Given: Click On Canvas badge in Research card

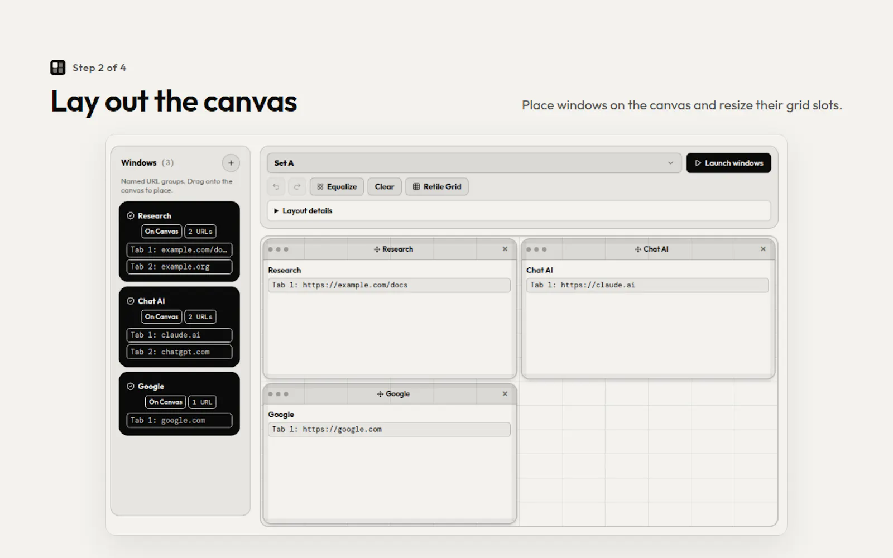Looking at the screenshot, I should click(161, 232).
